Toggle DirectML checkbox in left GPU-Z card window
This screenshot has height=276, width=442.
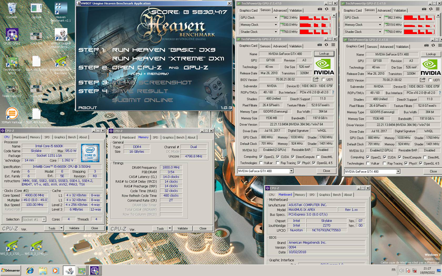pyautogui.click(x=318, y=157)
